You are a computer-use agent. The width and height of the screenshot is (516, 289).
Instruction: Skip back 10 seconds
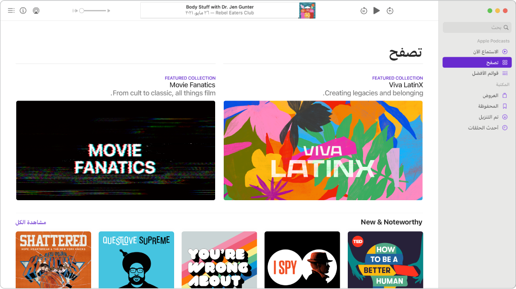[364, 10]
